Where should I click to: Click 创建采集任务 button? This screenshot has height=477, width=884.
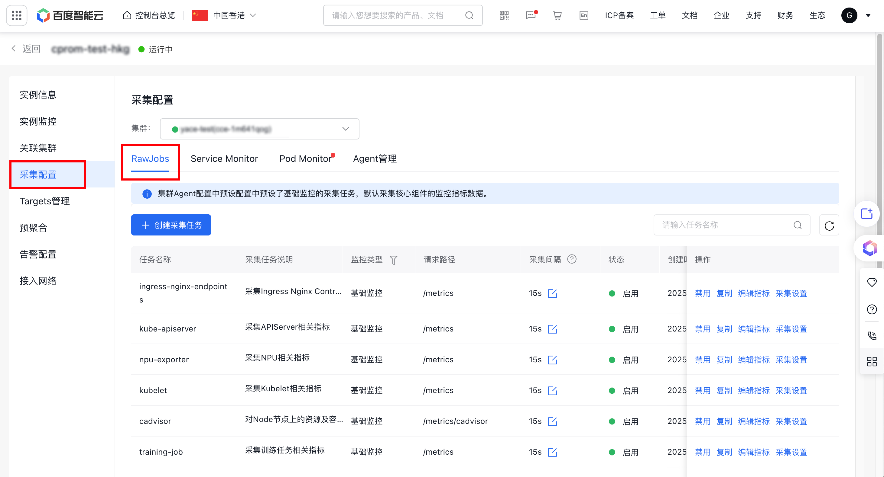(x=171, y=225)
